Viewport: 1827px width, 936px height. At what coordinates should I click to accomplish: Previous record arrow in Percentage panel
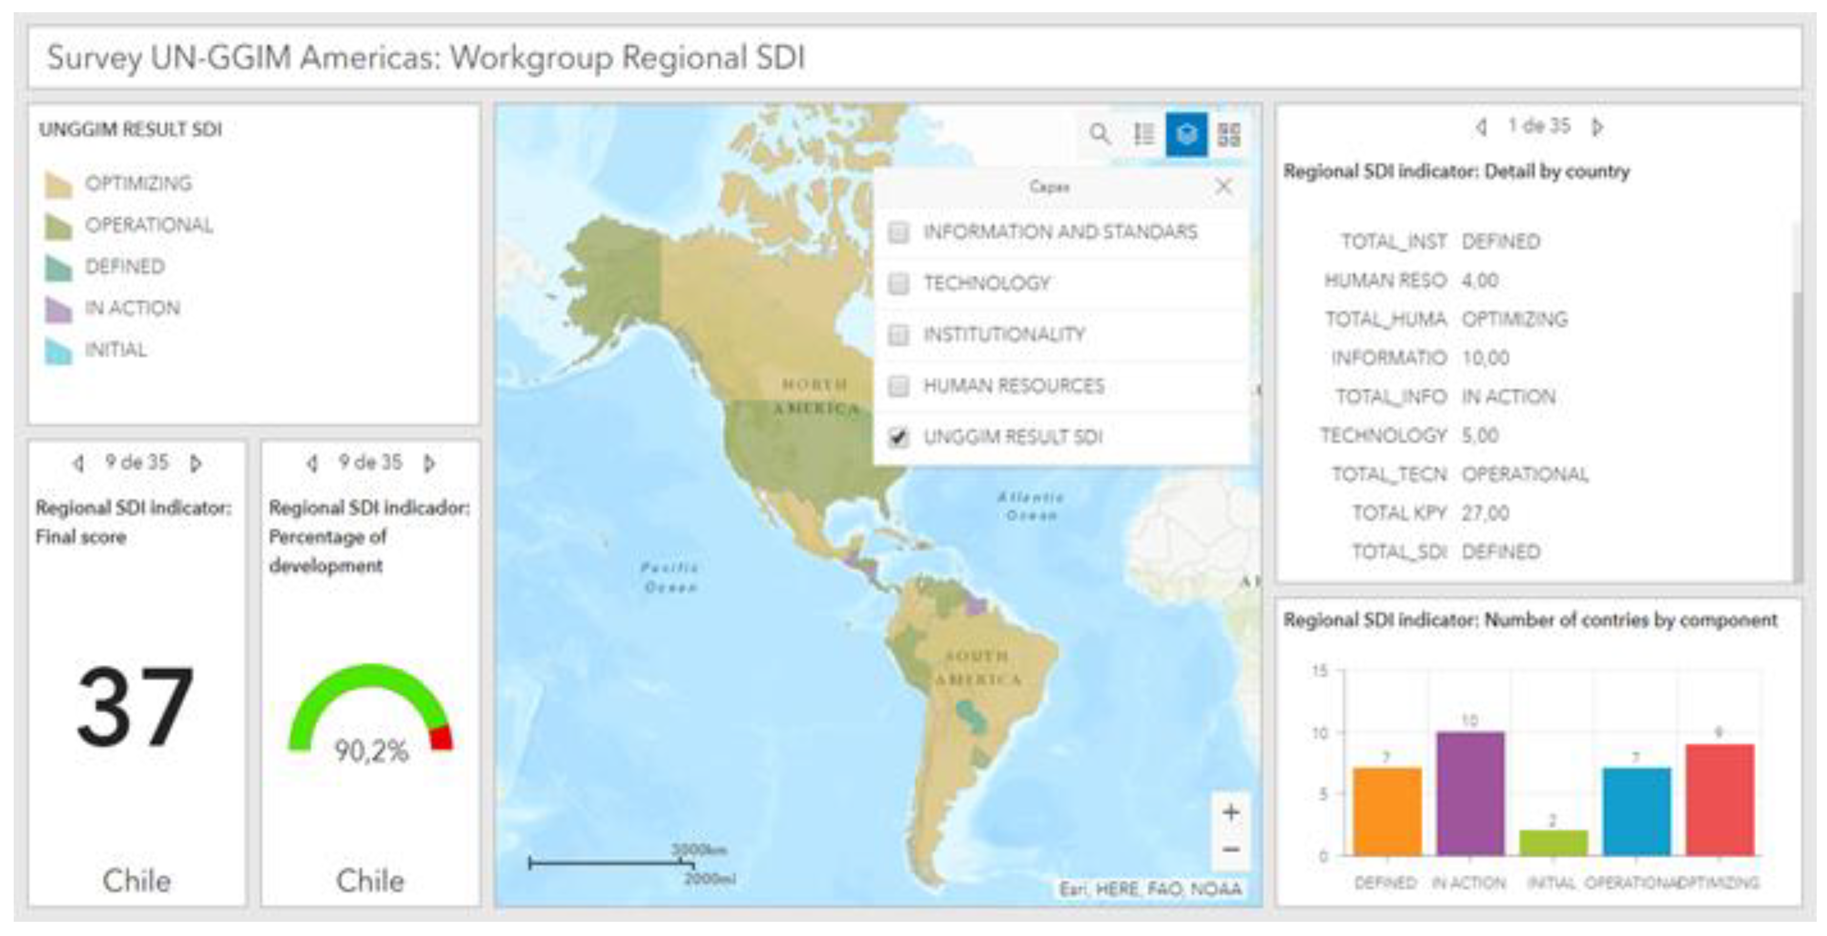[312, 463]
